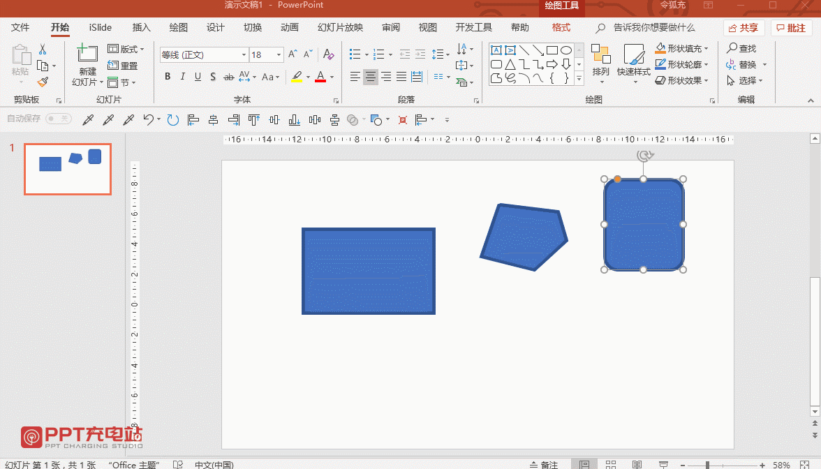Click the numbered list icon

click(x=379, y=54)
